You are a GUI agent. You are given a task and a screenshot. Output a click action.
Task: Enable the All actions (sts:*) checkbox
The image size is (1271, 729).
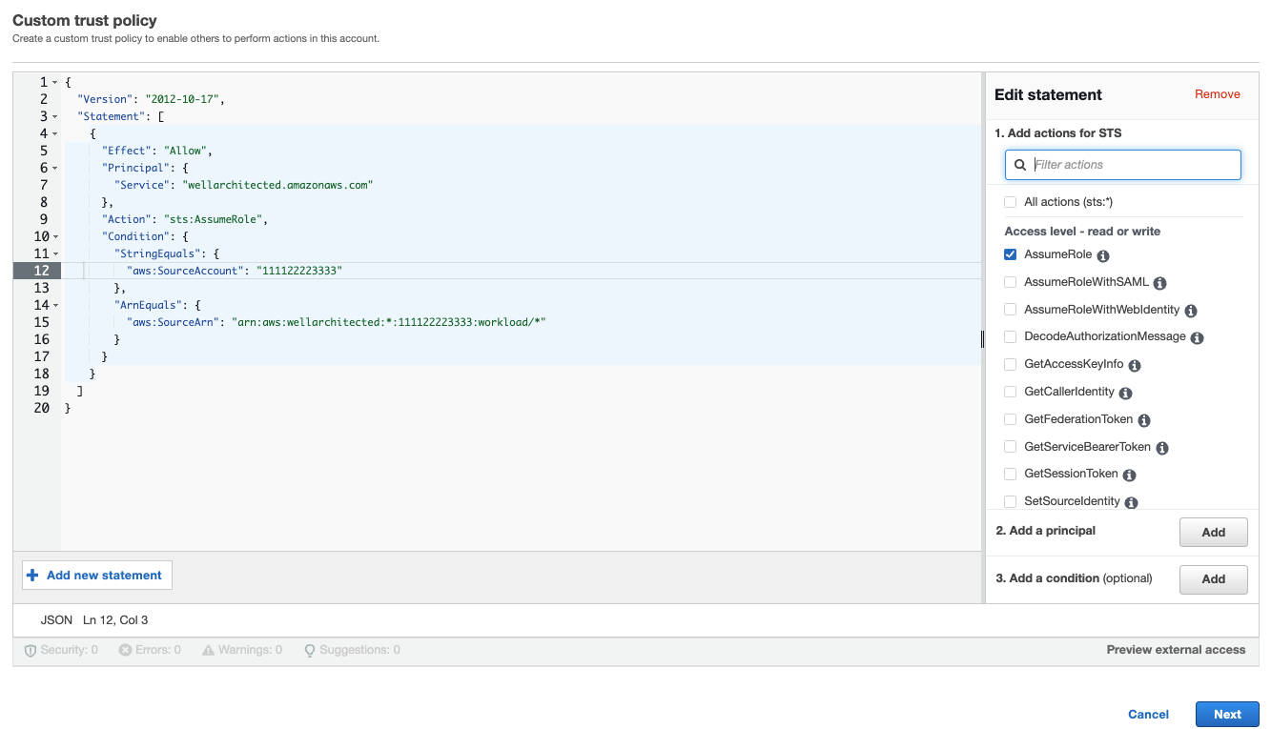1011,201
